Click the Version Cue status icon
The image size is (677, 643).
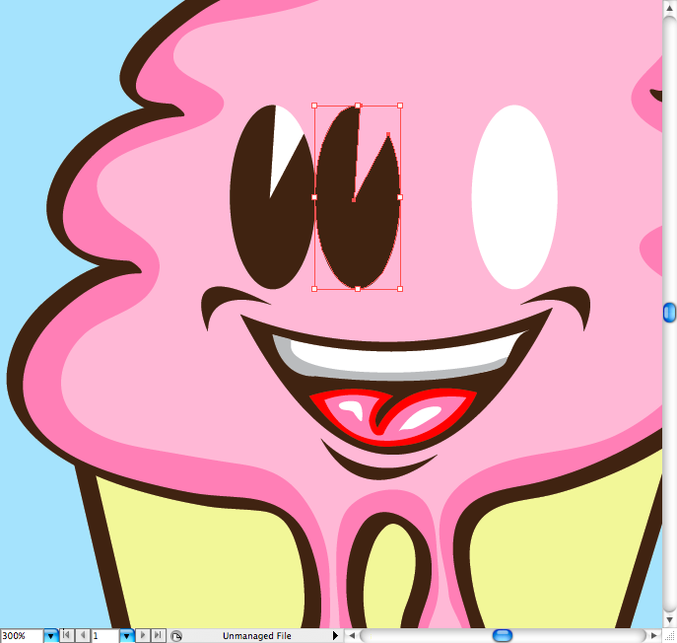(x=175, y=636)
